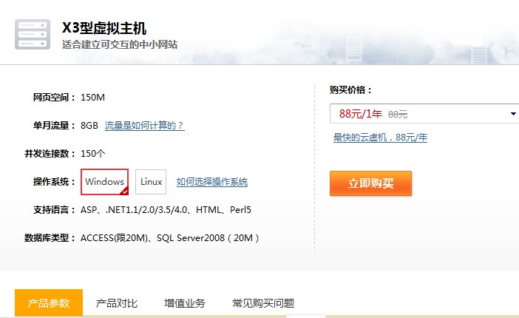The height and width of the screenshot is (318, 519).
Task: Switch to the 增值业务 tab
Action: tap(185, 303)
